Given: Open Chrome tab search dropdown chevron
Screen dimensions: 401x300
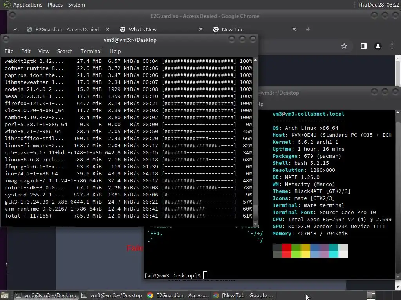Looking at the screenshot, I should [15, 29].
